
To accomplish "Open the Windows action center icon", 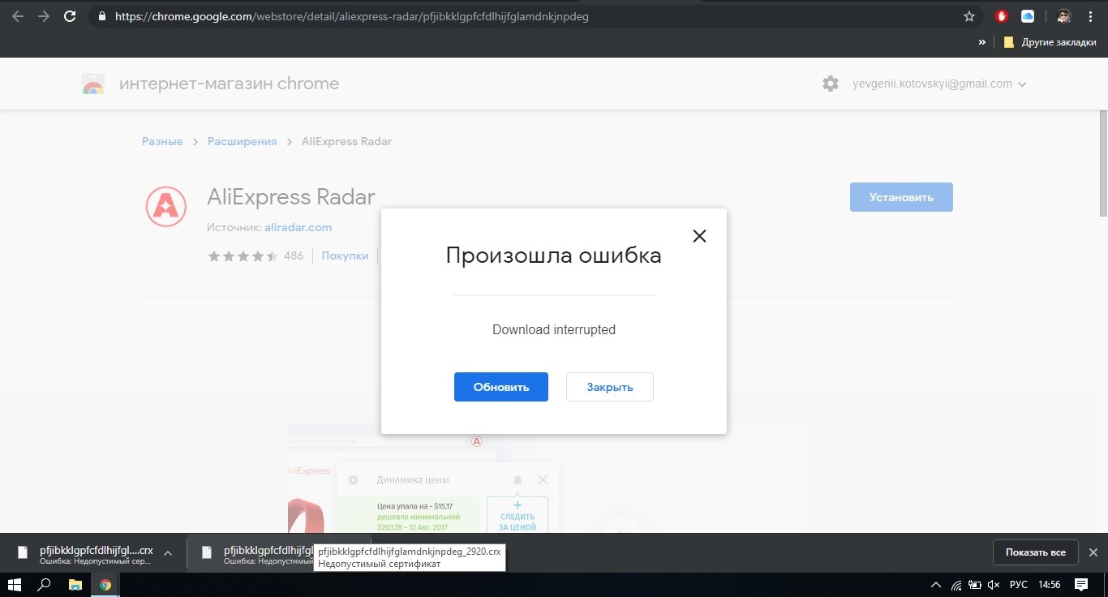I will tap(1081, 585).
